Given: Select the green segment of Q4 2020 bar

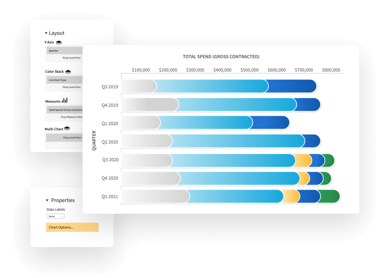Looking at the screenshot, I should (327, 178).
